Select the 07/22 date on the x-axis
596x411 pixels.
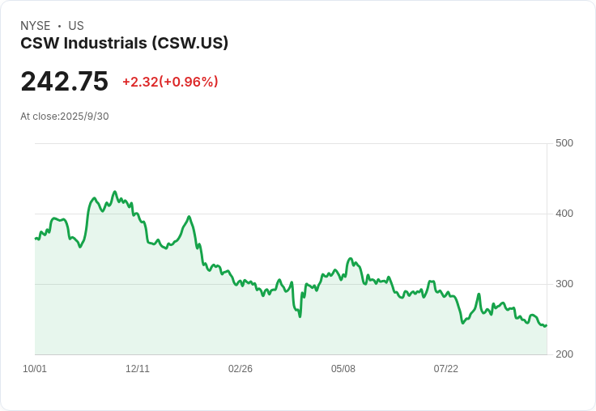tap(446, 369)
